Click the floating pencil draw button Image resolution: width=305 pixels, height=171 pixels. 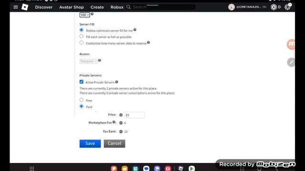click(291, 62)
